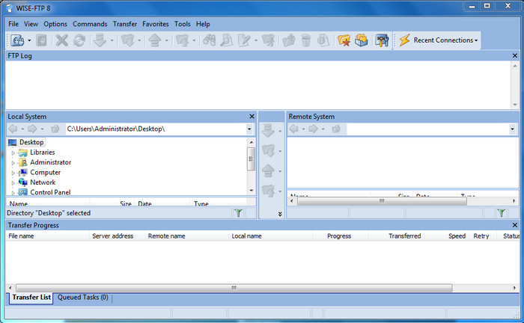Open the favorites star icon in the toolbar
Screen dimensions: 524x323
pos(344,40)
